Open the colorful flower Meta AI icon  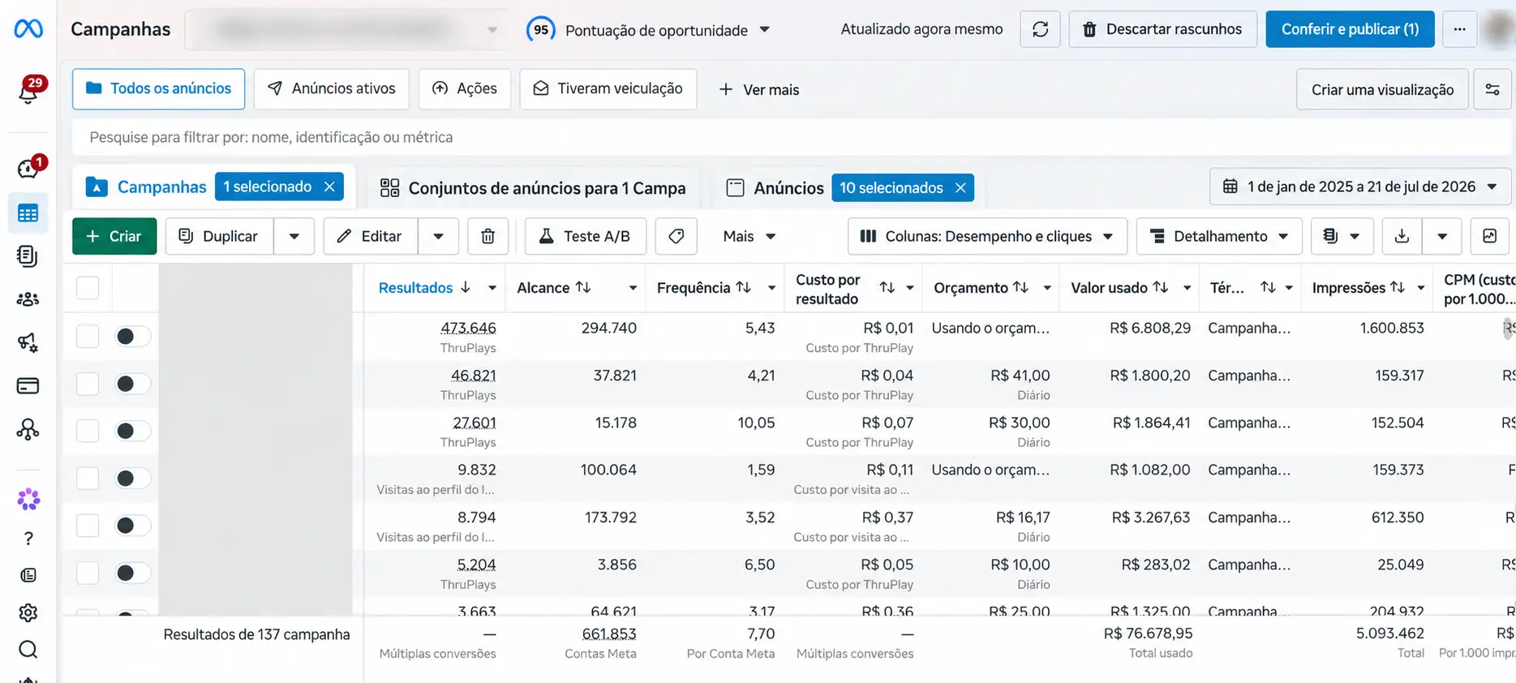tap(28, 499)
